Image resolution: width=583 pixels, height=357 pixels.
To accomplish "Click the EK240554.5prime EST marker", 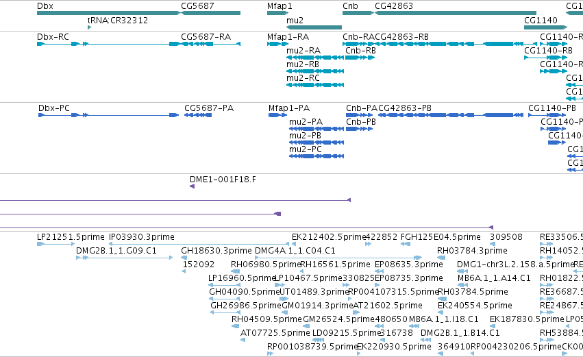I will pos(441,312).
